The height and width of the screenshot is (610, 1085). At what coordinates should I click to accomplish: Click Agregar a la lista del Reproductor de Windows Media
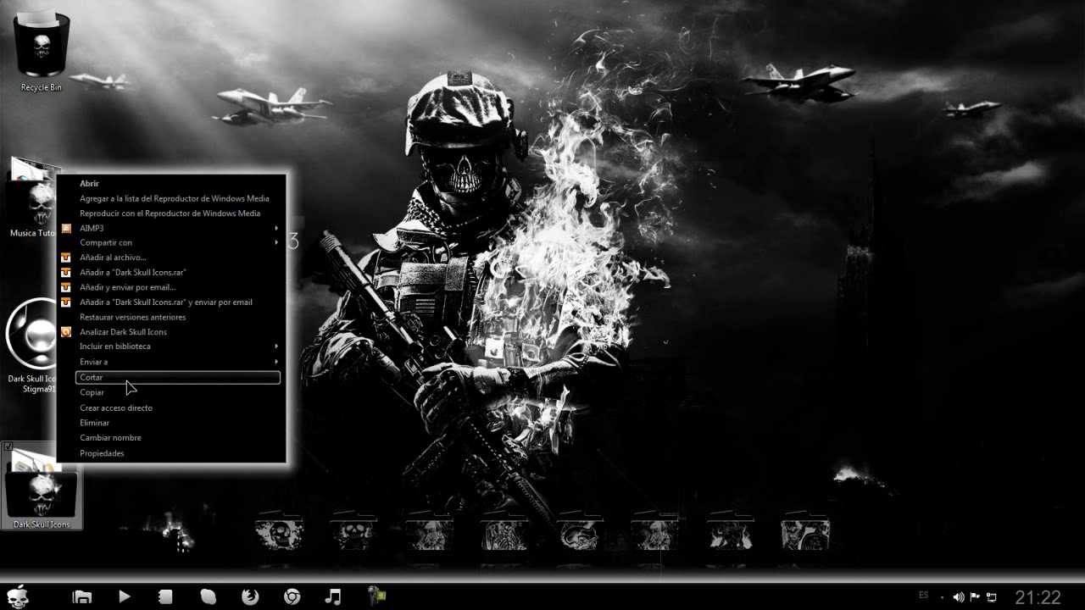pos(175,198)
